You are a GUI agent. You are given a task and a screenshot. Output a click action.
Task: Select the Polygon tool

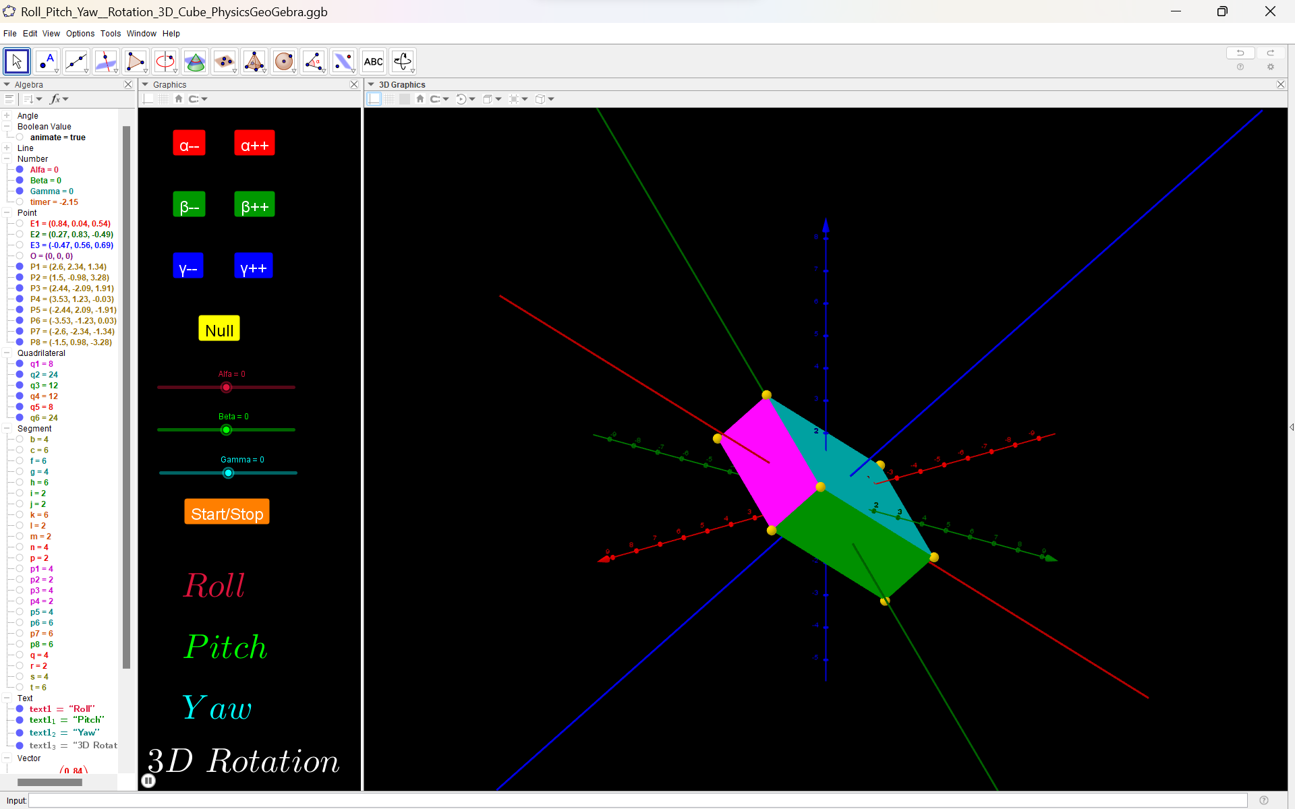click(x=135, y=61)
